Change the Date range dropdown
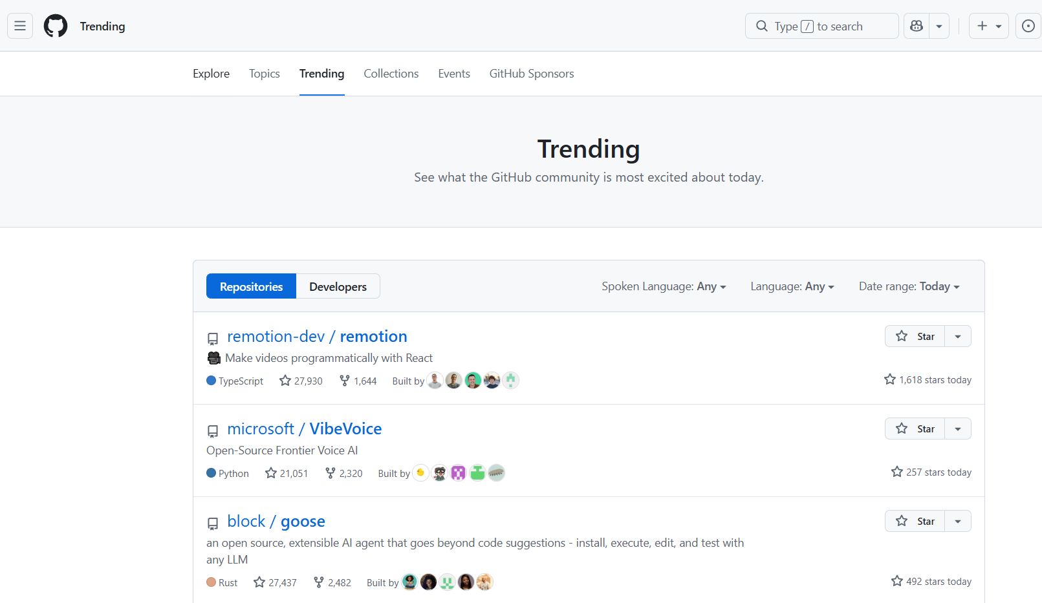Screen dimensions: 1042x603 (x=909, y=286)
